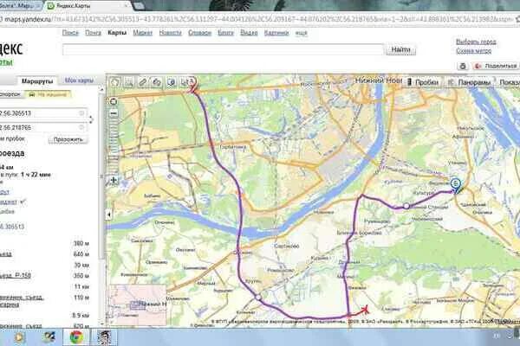520x346 pixels.
Task: Click the taskbar icon left of Chrome
Action: 49,337
